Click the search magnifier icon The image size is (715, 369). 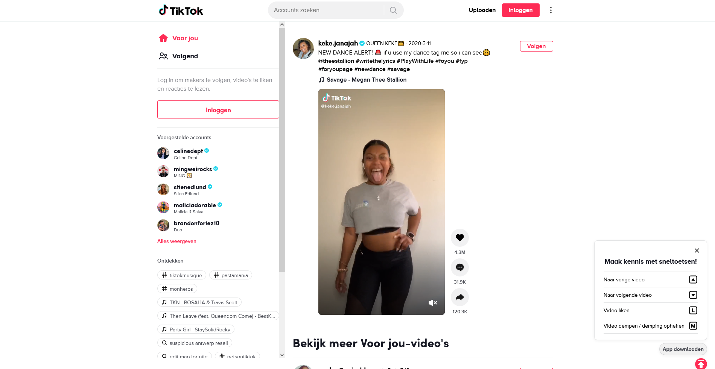[393, 10]
